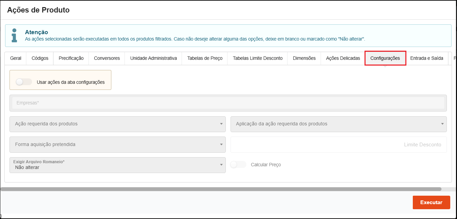The width and height of the screenshot is (457, 219).
Task: Switch to Tabelas de Preço tab
Action: pyautogui.click(x=205, y=58)
